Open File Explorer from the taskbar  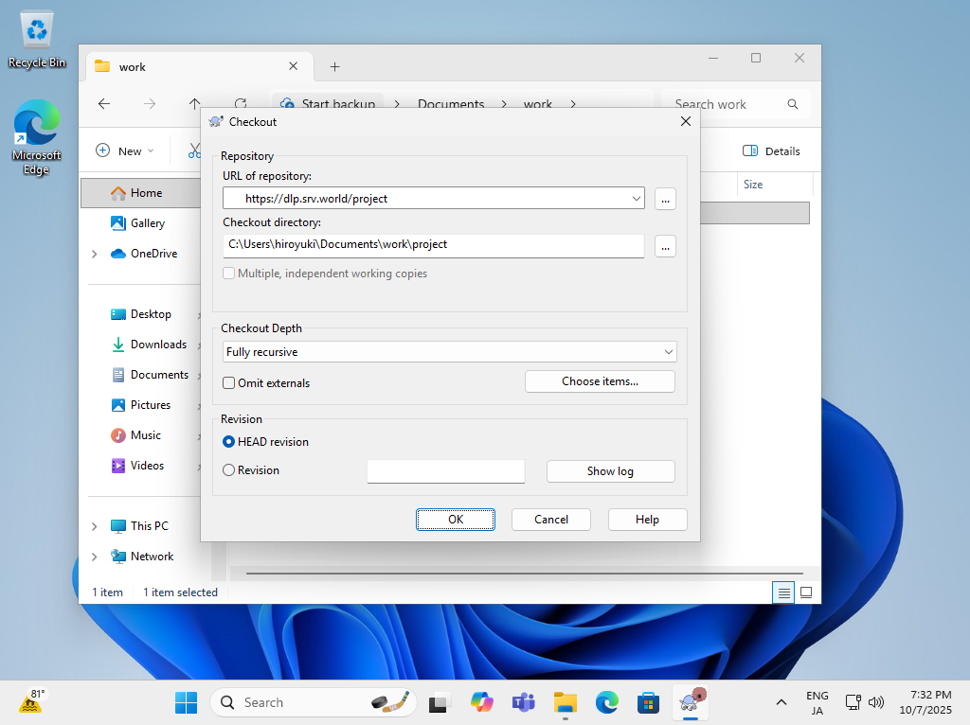(x=566, y=702)
